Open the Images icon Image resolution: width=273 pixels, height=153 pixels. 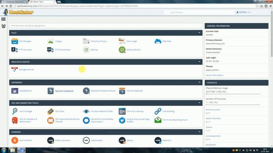point(50,41)
